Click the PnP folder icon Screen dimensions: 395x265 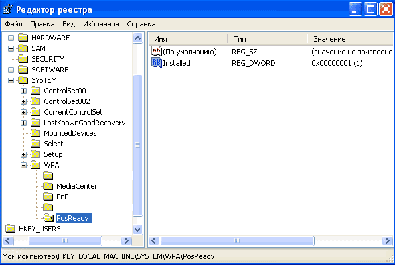[x=48, y=197]
